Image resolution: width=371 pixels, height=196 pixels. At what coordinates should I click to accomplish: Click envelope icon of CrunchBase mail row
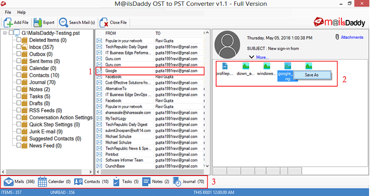(x=99, y=166)
